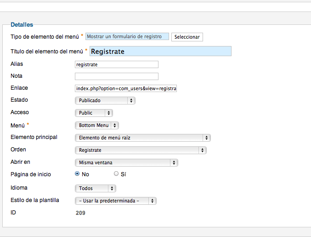The width and height of the screenshot is (311, 237).
Task: Open the Estilo de la plantilla dropdown
Action: click(116, 201)
